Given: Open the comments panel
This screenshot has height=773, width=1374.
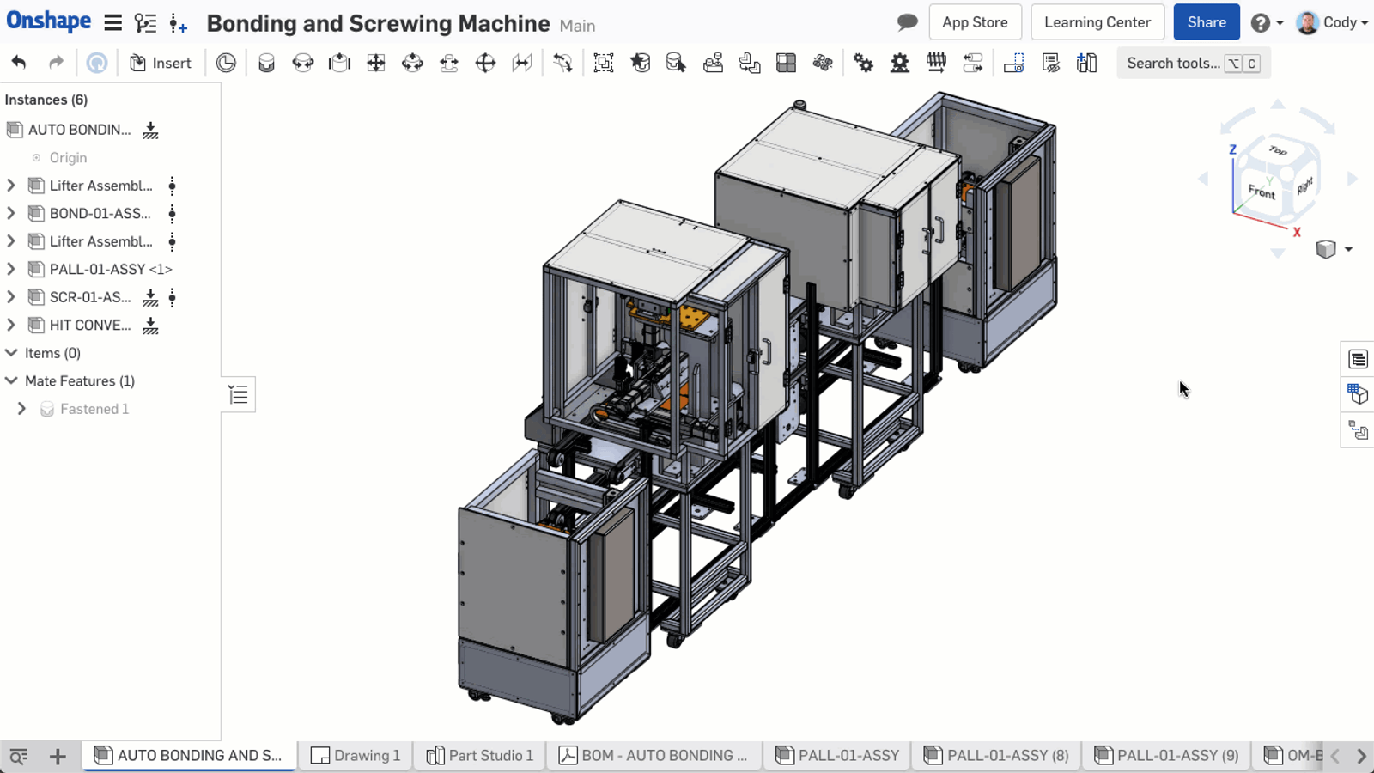Looking at the screenshot, I should [x=907, y=21].
